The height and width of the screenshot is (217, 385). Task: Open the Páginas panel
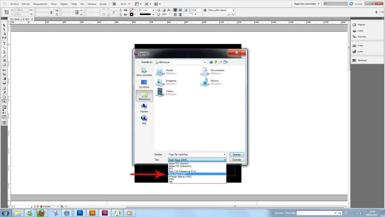(359, 24)
